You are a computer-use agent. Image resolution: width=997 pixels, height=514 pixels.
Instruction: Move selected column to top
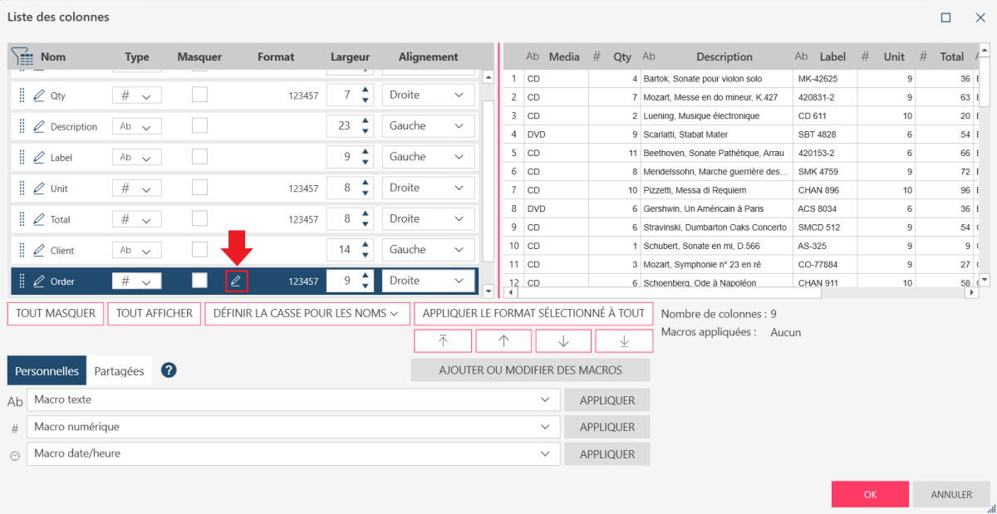coord(443,340)
